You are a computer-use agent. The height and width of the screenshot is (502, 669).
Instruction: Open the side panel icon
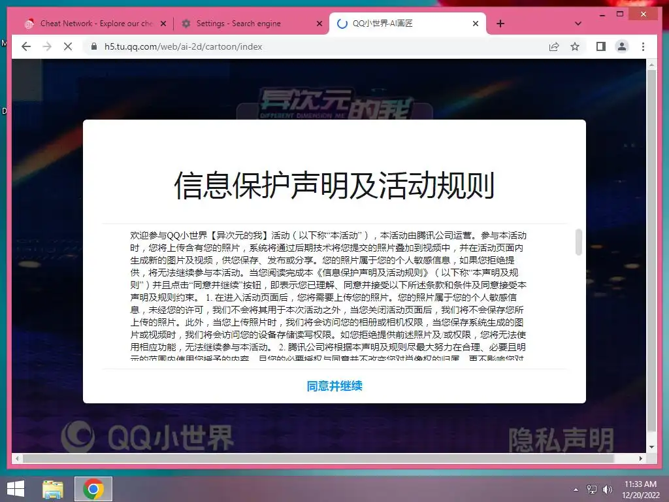pos(601,46)
